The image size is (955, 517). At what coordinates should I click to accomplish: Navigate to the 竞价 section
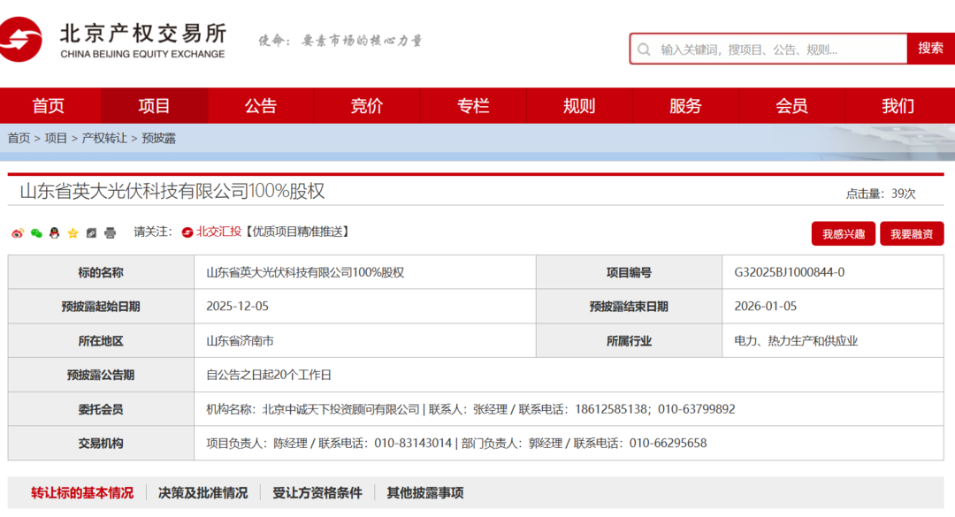point(366,105)
